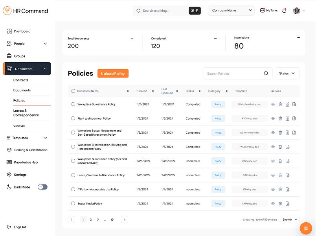Image resolution: width=316 pixels, height=236 pixels.
Task: Select the Right to disconnect Policy checkbox
Action: tap(73, 118)
